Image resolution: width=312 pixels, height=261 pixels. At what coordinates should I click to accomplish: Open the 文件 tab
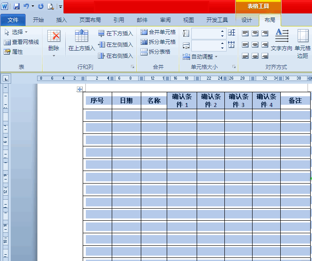(13, 20)
